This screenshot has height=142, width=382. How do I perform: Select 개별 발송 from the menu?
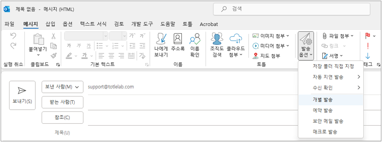click(x=331, y=100)
